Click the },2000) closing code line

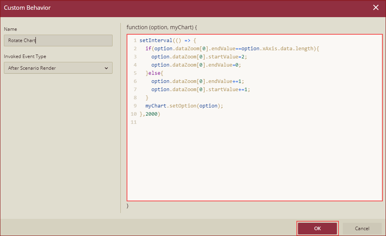click(x=150, y=114)
